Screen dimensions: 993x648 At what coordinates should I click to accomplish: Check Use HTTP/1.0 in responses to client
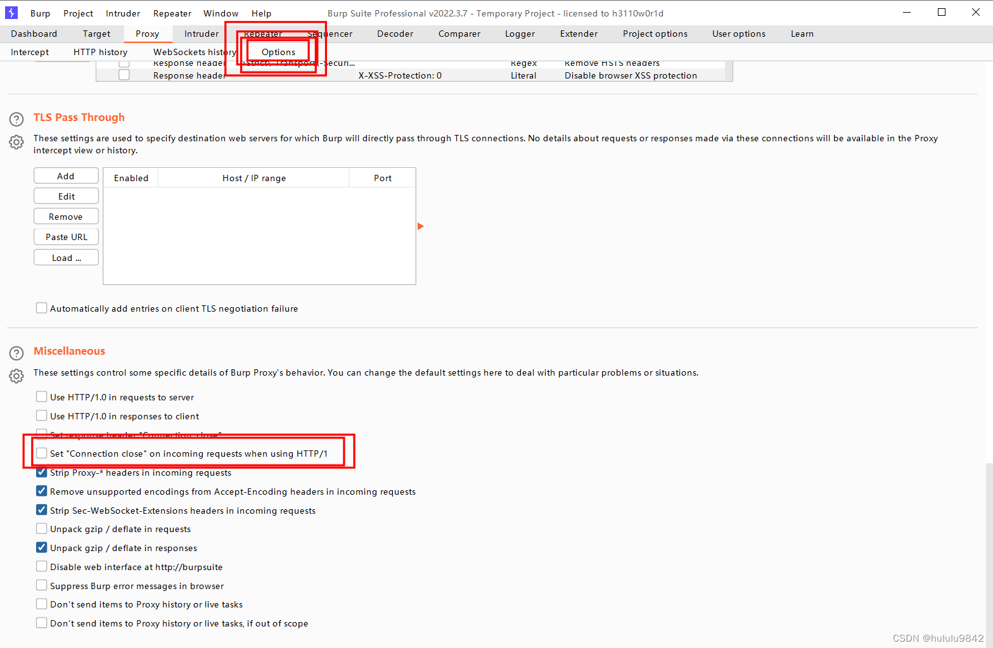(x=42, y=416)
